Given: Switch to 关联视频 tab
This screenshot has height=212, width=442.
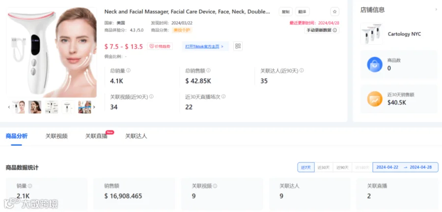Looking at the screenshot, I should [x=56, y=136].
